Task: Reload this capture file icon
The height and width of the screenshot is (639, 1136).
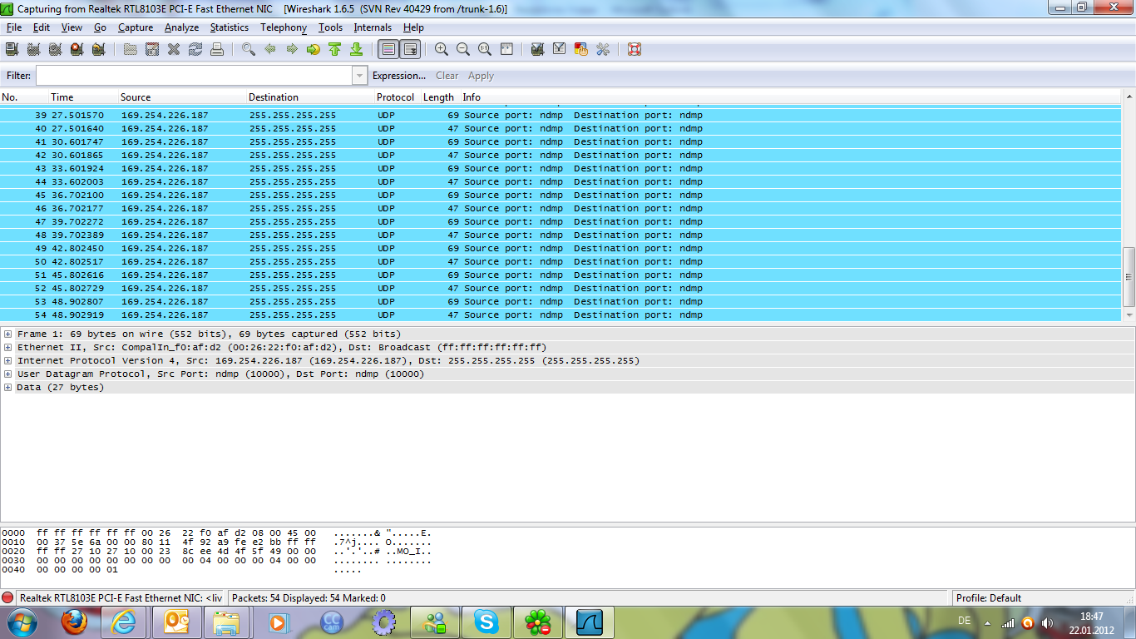Action: coord(195,49)
